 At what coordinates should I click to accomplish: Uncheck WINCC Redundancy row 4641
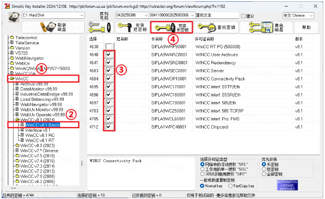108,63
